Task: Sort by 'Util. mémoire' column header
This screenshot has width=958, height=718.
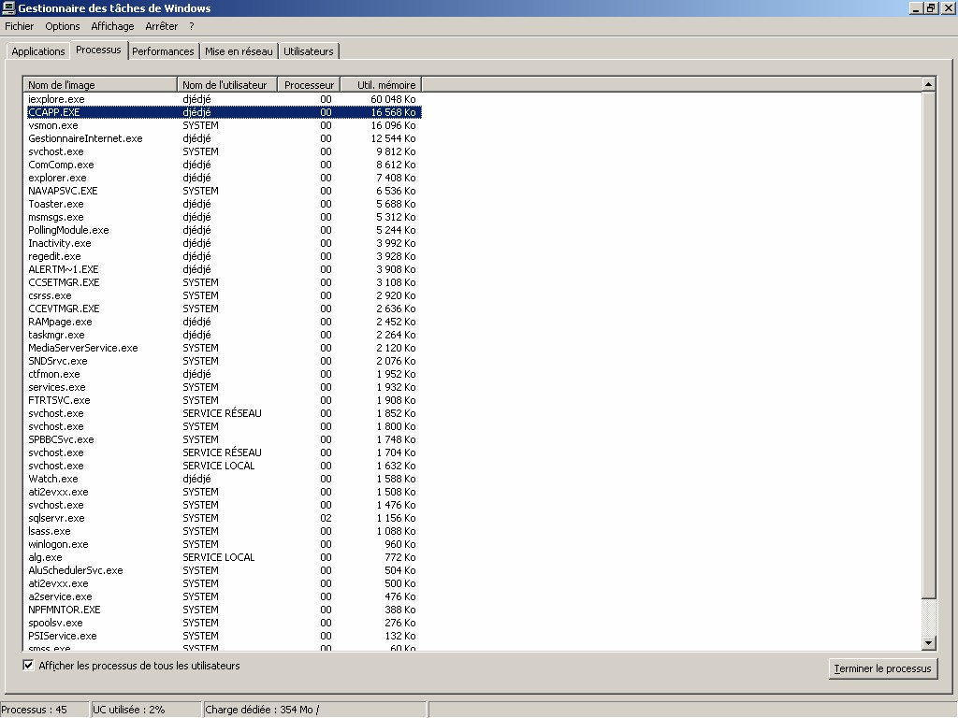Action: 381,85
